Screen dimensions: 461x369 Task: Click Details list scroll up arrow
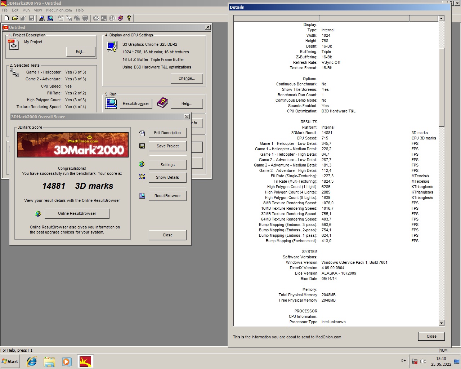[x=442, y=18]
